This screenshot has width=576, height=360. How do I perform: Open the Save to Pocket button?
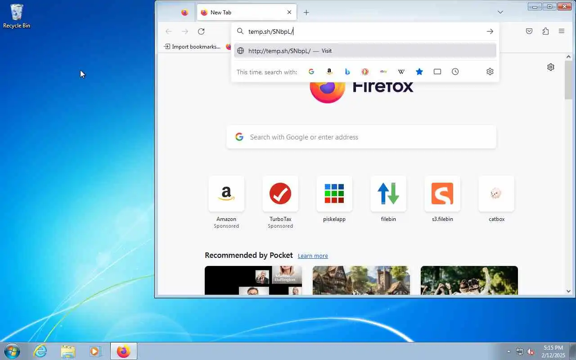[x=529, y=31]
